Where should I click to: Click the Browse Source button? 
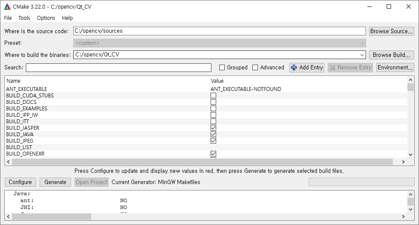point(391,31)
